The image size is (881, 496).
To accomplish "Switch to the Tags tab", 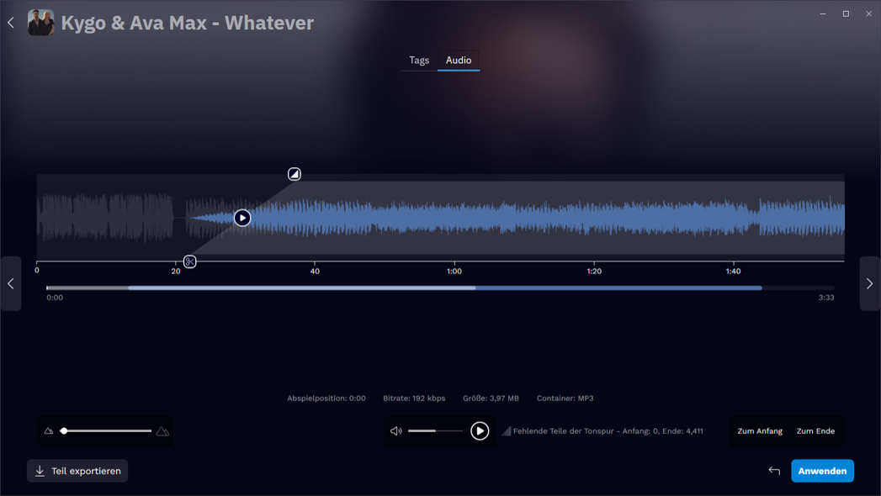I will [419, 61].
